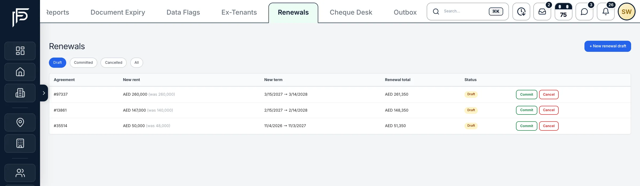Click the company logo in sidebar
Image resolution: width=640 pixels, height=186 pixels.
21,17
